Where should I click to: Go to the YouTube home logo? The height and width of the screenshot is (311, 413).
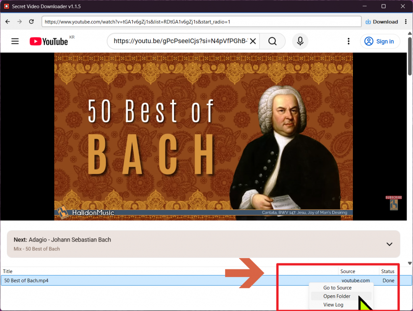49,41
